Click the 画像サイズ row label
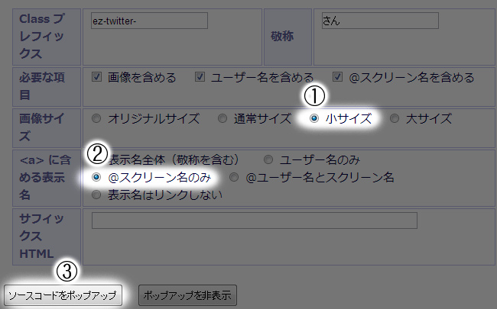497x309 pixels. point(42,127)
